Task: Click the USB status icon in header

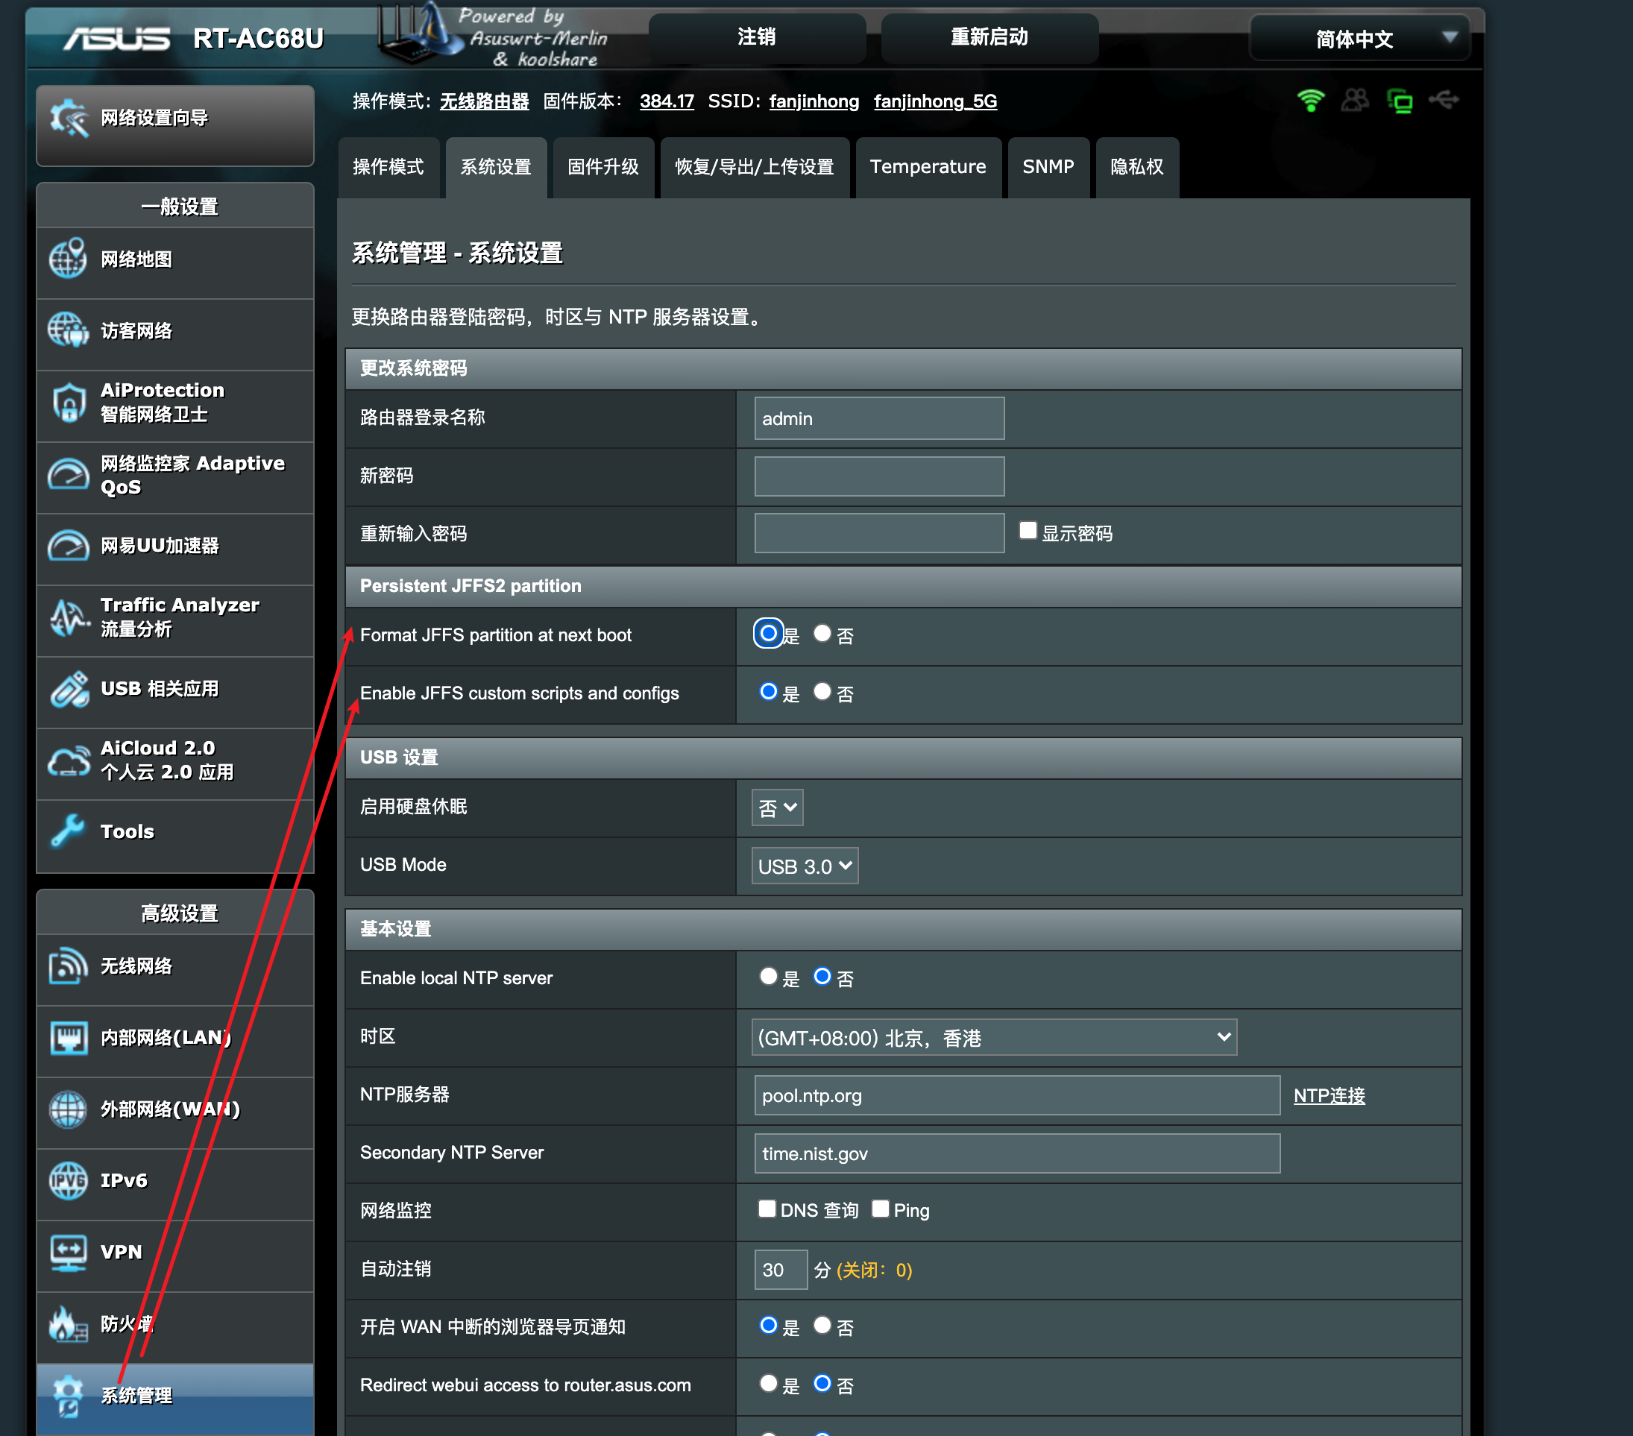Action: coord(1444,100)
